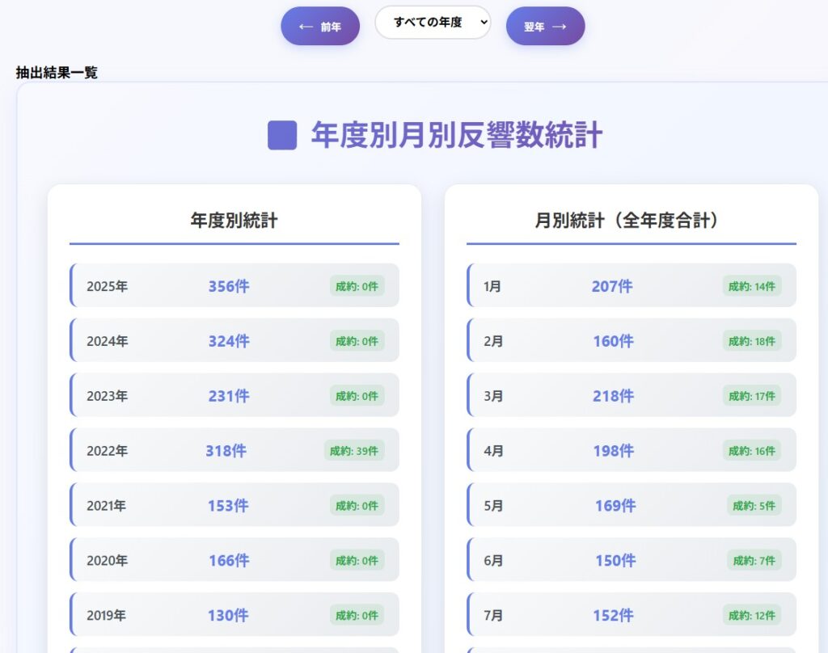
Task: Select the 1月 monthly statistics row
Action: click(x=631, y=286)
